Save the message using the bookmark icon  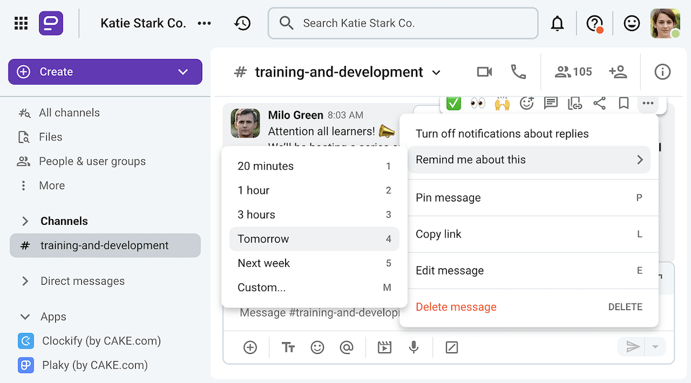[623, 104]
